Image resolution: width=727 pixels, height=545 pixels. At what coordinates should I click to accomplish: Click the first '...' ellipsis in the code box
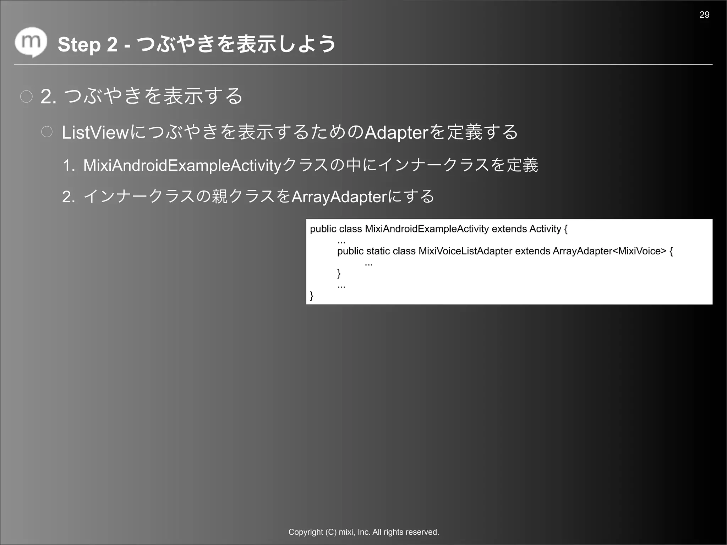click(x=341, y=242)
